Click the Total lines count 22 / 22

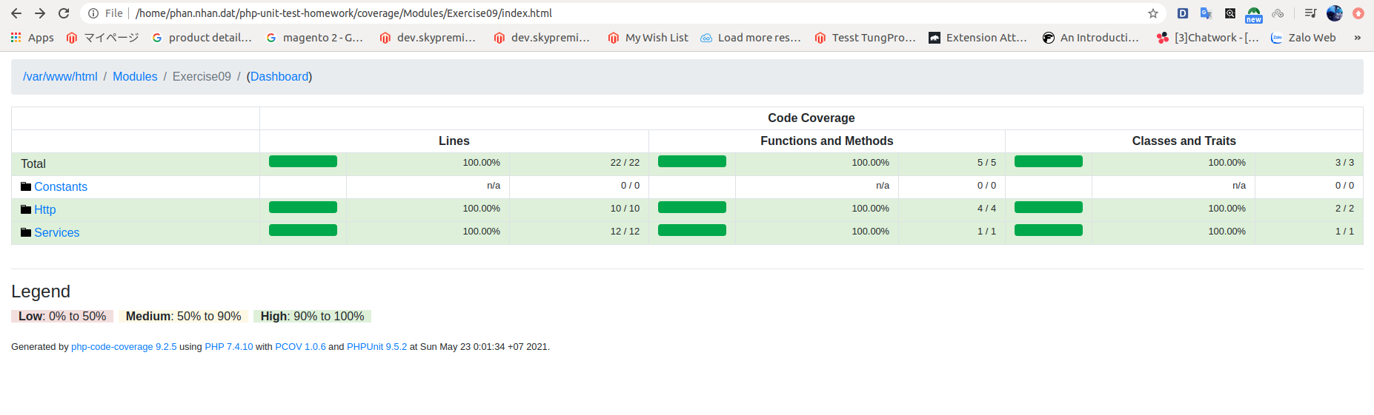pyautogui.click(x=625, y=163)
